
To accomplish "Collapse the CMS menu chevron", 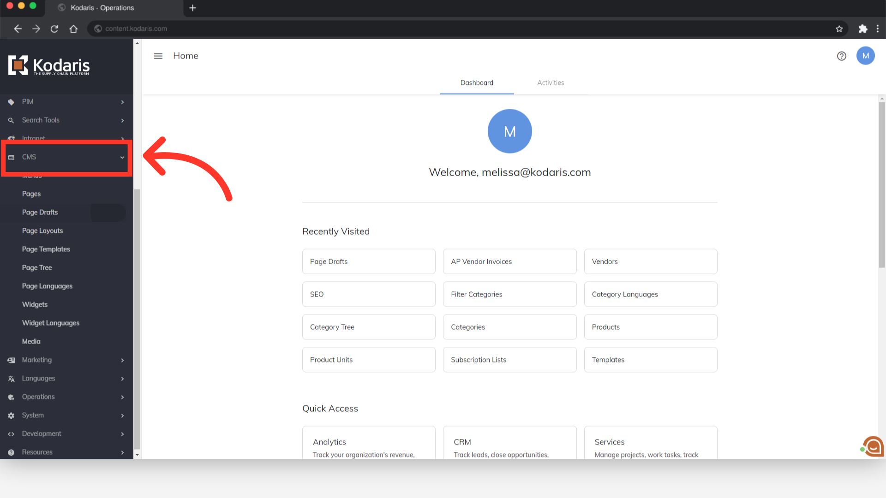I will pyautogui.click(x=122, y=157).
